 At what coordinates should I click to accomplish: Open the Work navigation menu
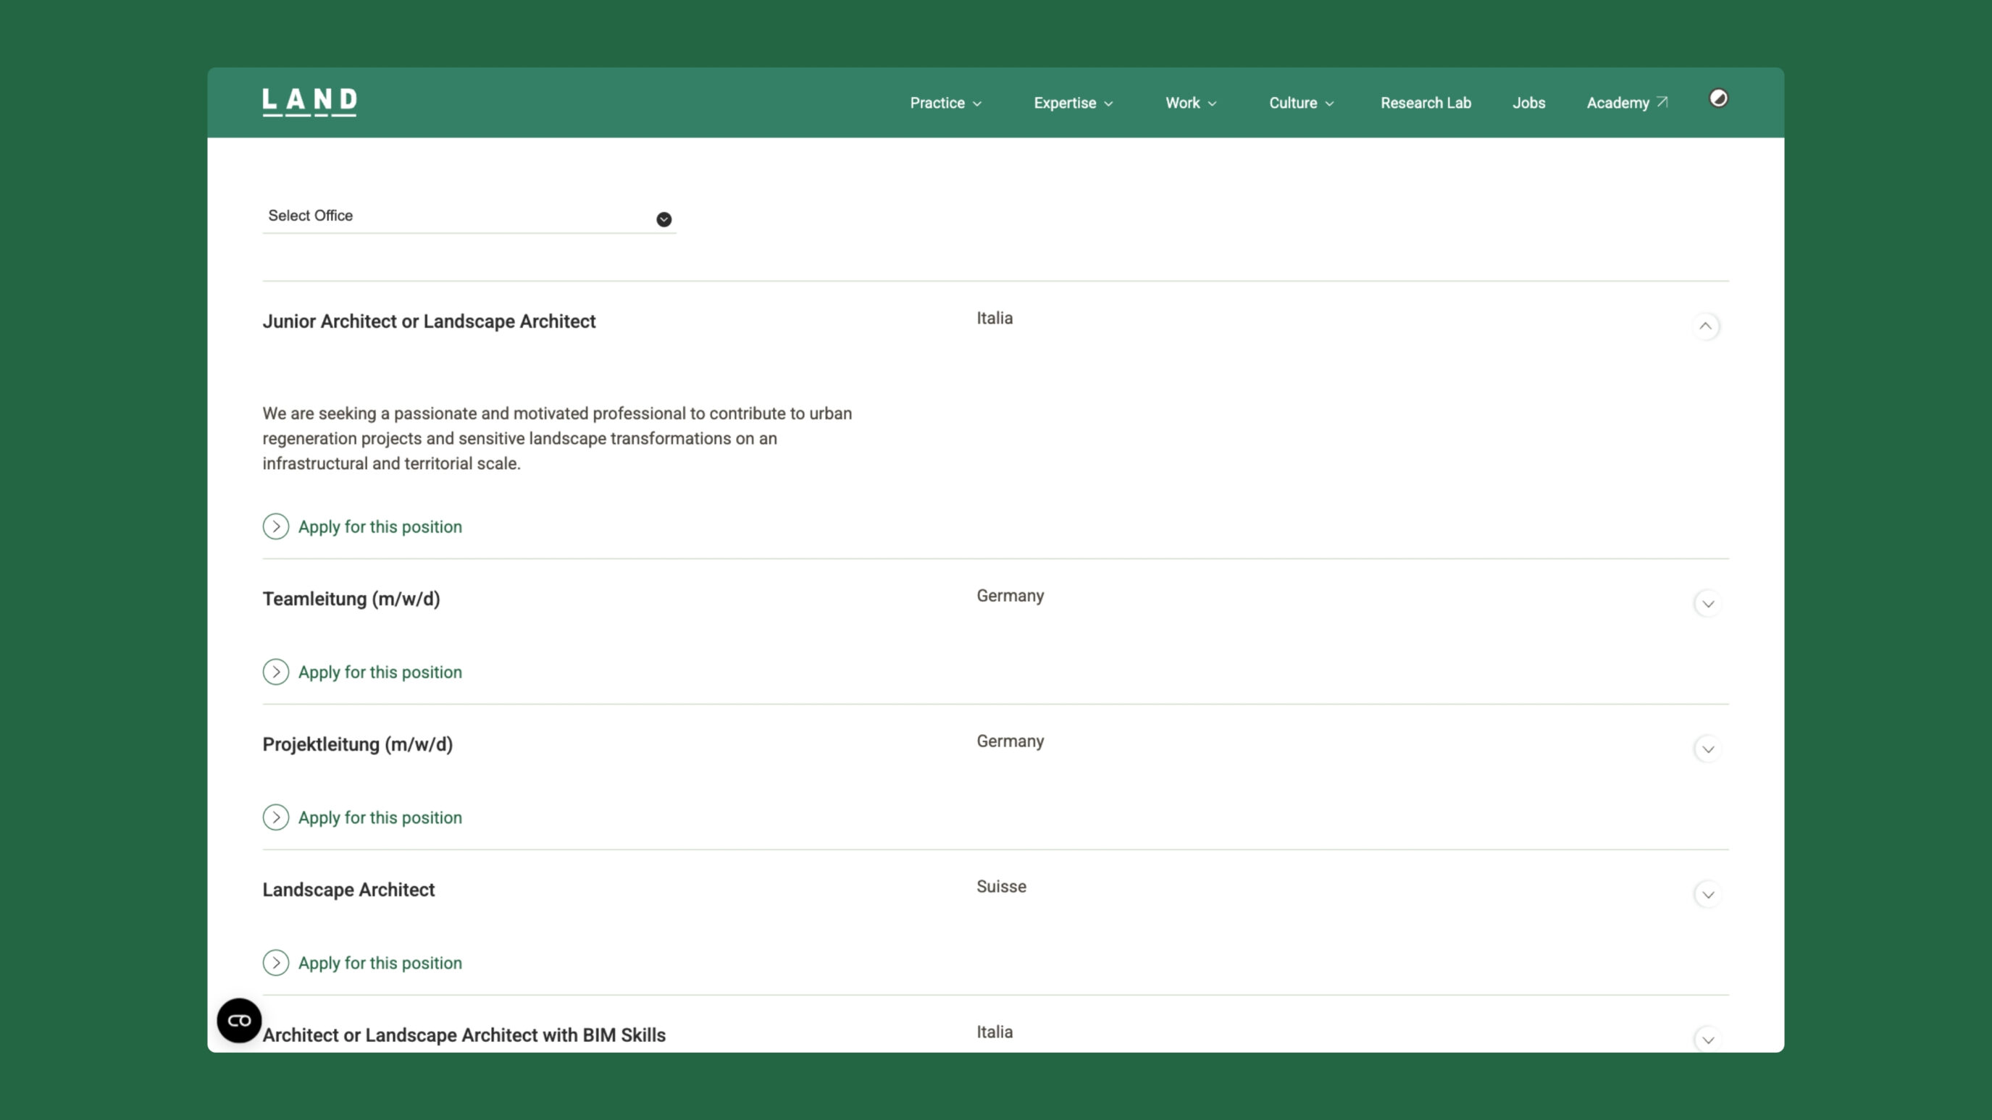point(1190,103)
